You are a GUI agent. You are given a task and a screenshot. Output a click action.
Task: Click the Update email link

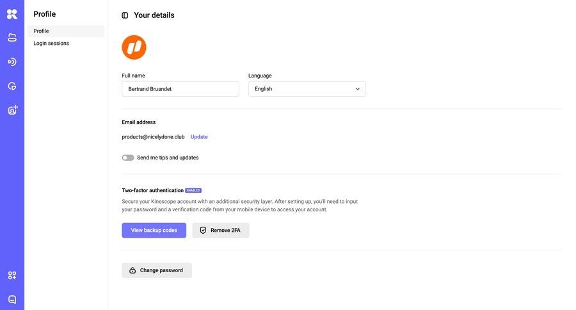click(199, 137)
